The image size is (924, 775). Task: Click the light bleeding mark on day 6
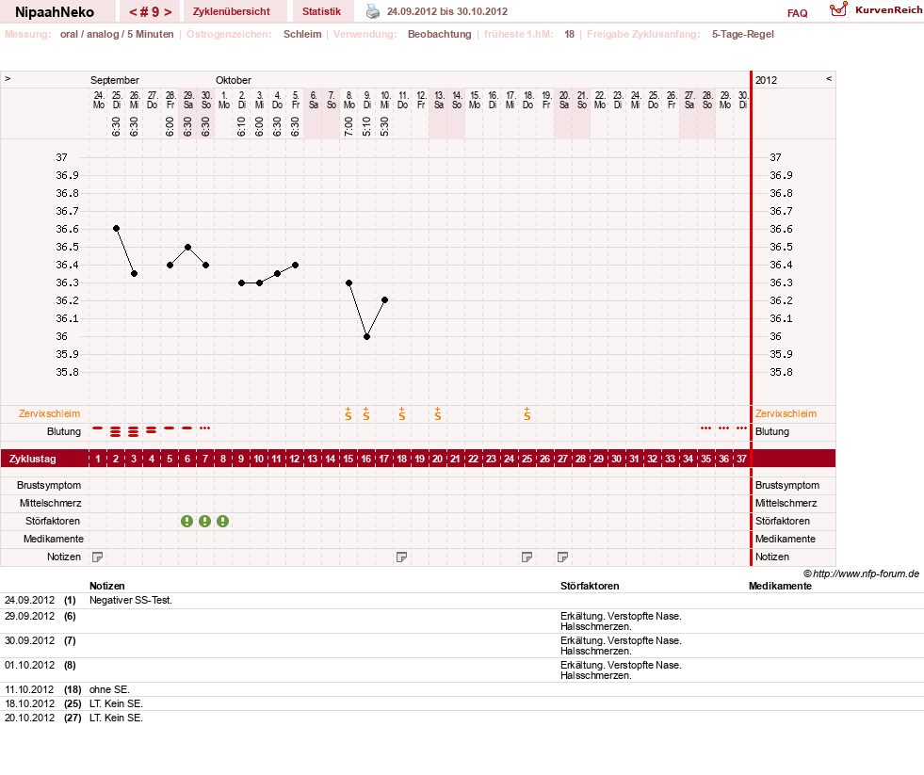[186, 428]
